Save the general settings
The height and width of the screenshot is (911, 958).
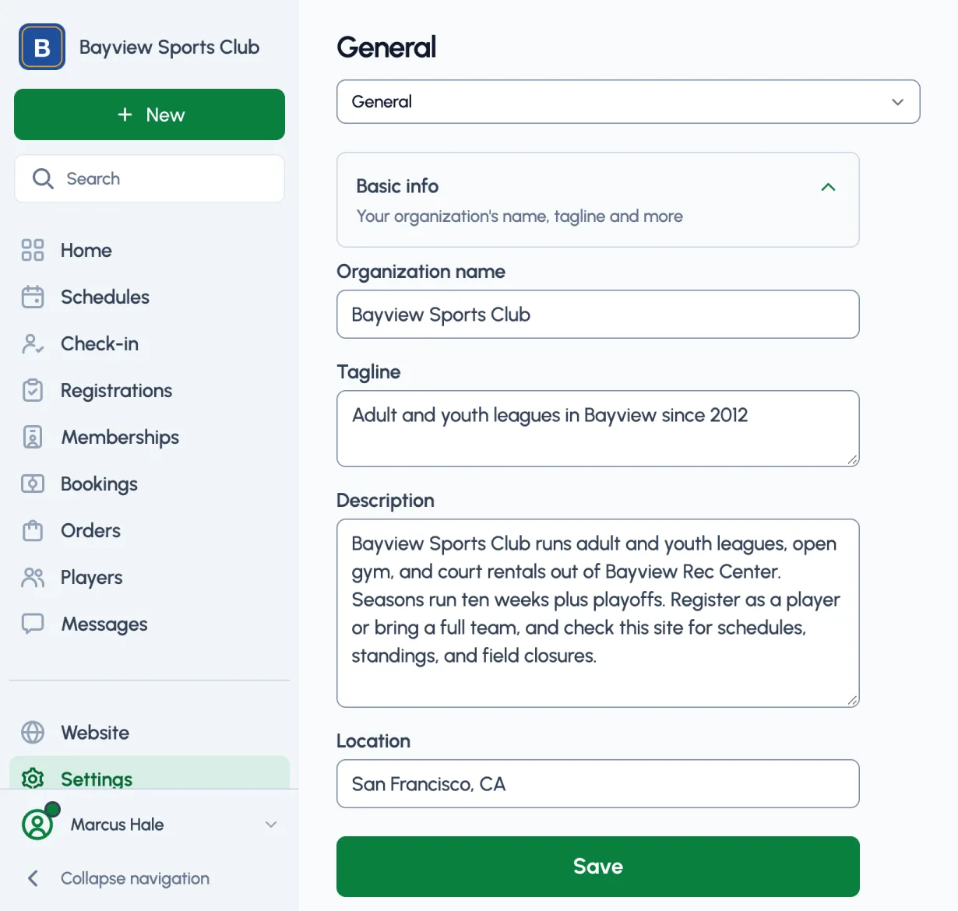(598, 867)
